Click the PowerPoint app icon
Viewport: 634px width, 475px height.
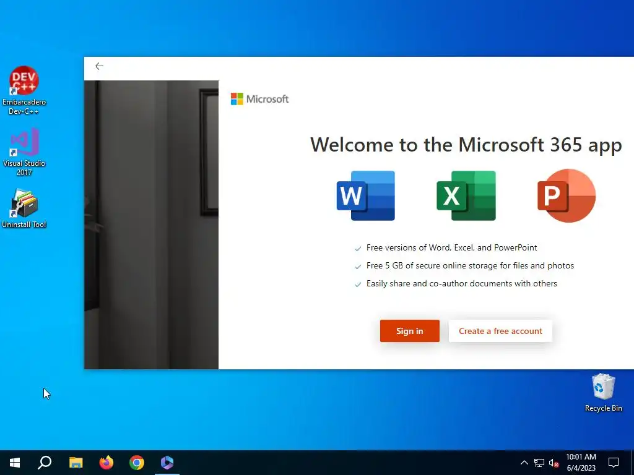[x=567, y=196]
